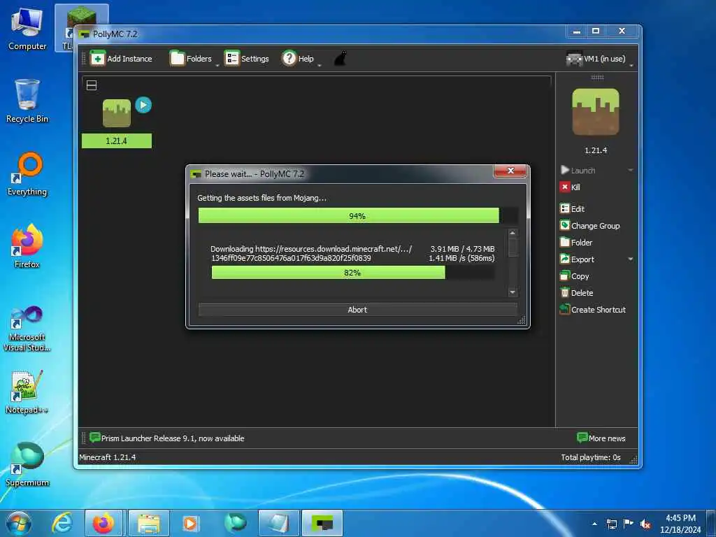
Task: Expand the Export dropdown arrow
Action: [630, 259]
